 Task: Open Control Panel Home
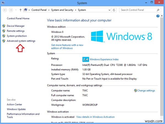pos(18,18)
